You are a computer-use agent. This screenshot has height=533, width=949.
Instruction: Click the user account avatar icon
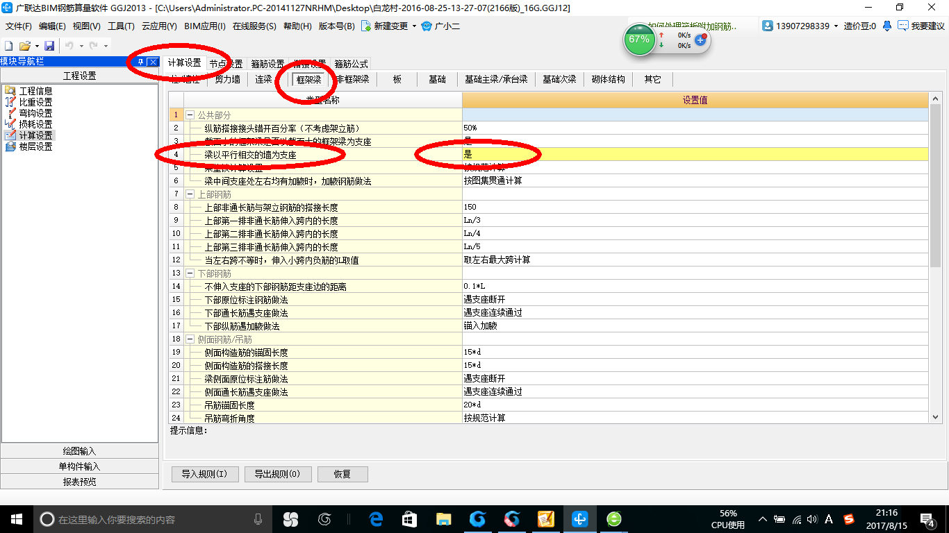coord(768,26)
